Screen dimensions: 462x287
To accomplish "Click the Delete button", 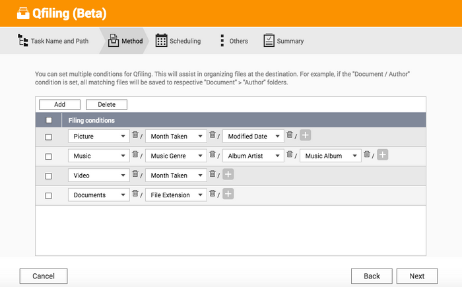I will pos(106,104).
